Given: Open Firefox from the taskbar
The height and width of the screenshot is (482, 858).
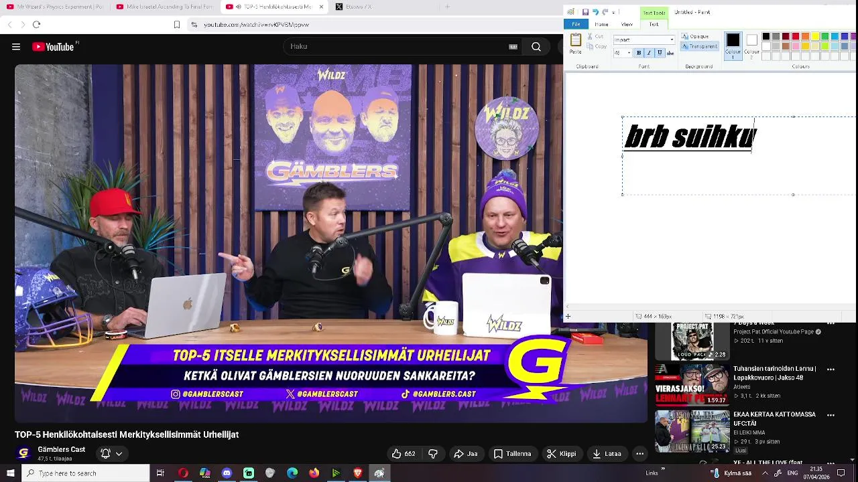Looking at the screenshot, I should [314, 473].
